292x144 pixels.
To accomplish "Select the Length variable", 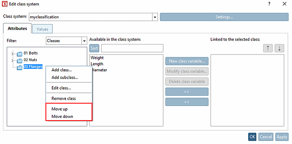I will [97, 64].
